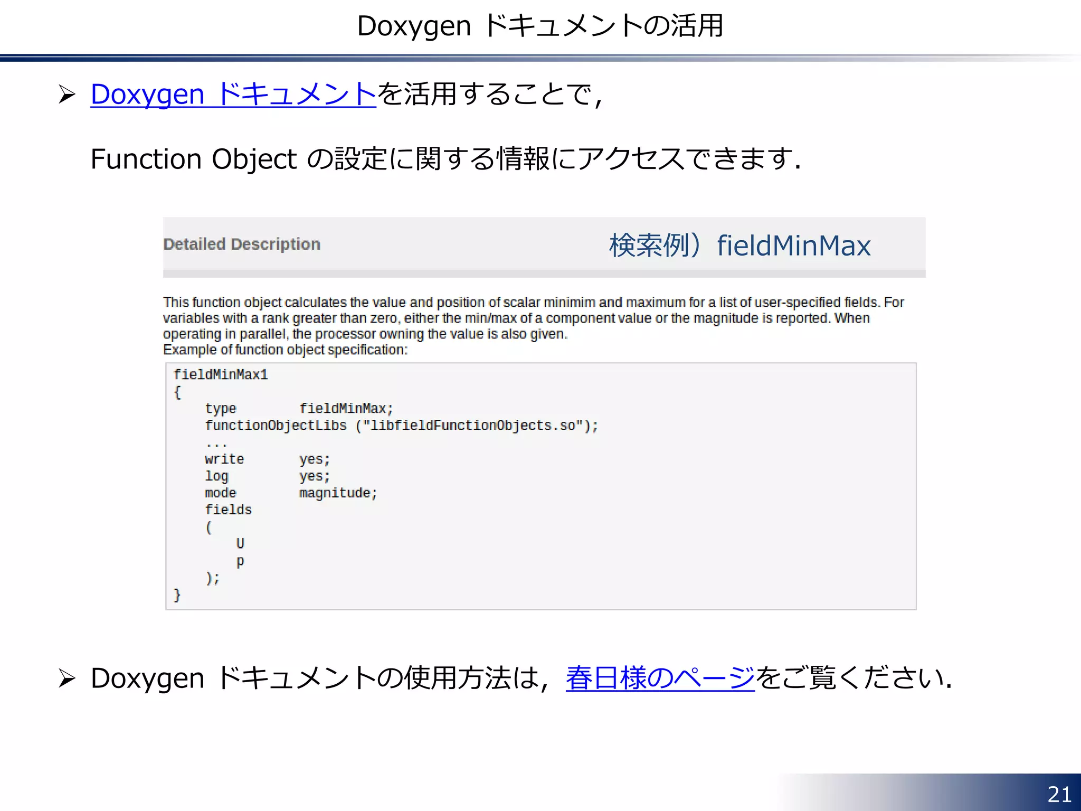
Task: Click the slide title Doxygen ドキュメントの活用
Action: click(540, 26)
